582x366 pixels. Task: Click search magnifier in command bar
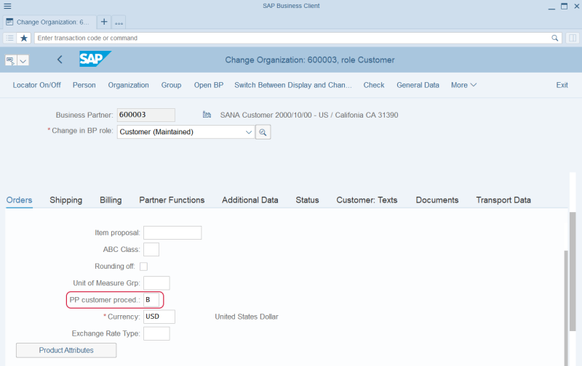pos(554,38)
